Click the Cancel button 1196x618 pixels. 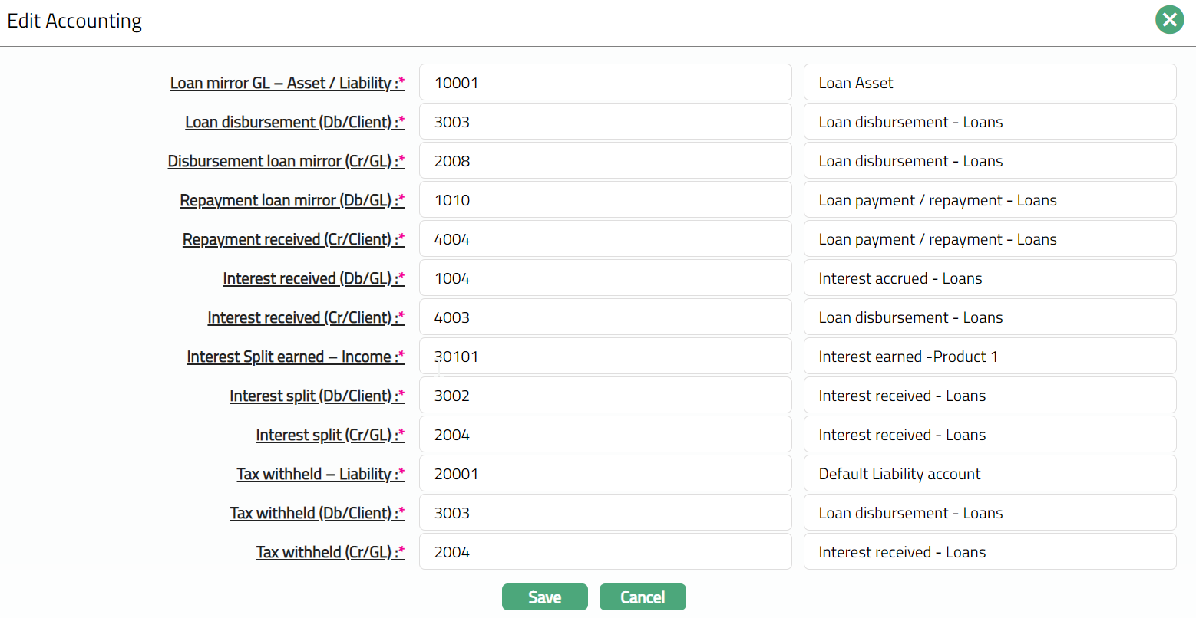pos(643,597)
